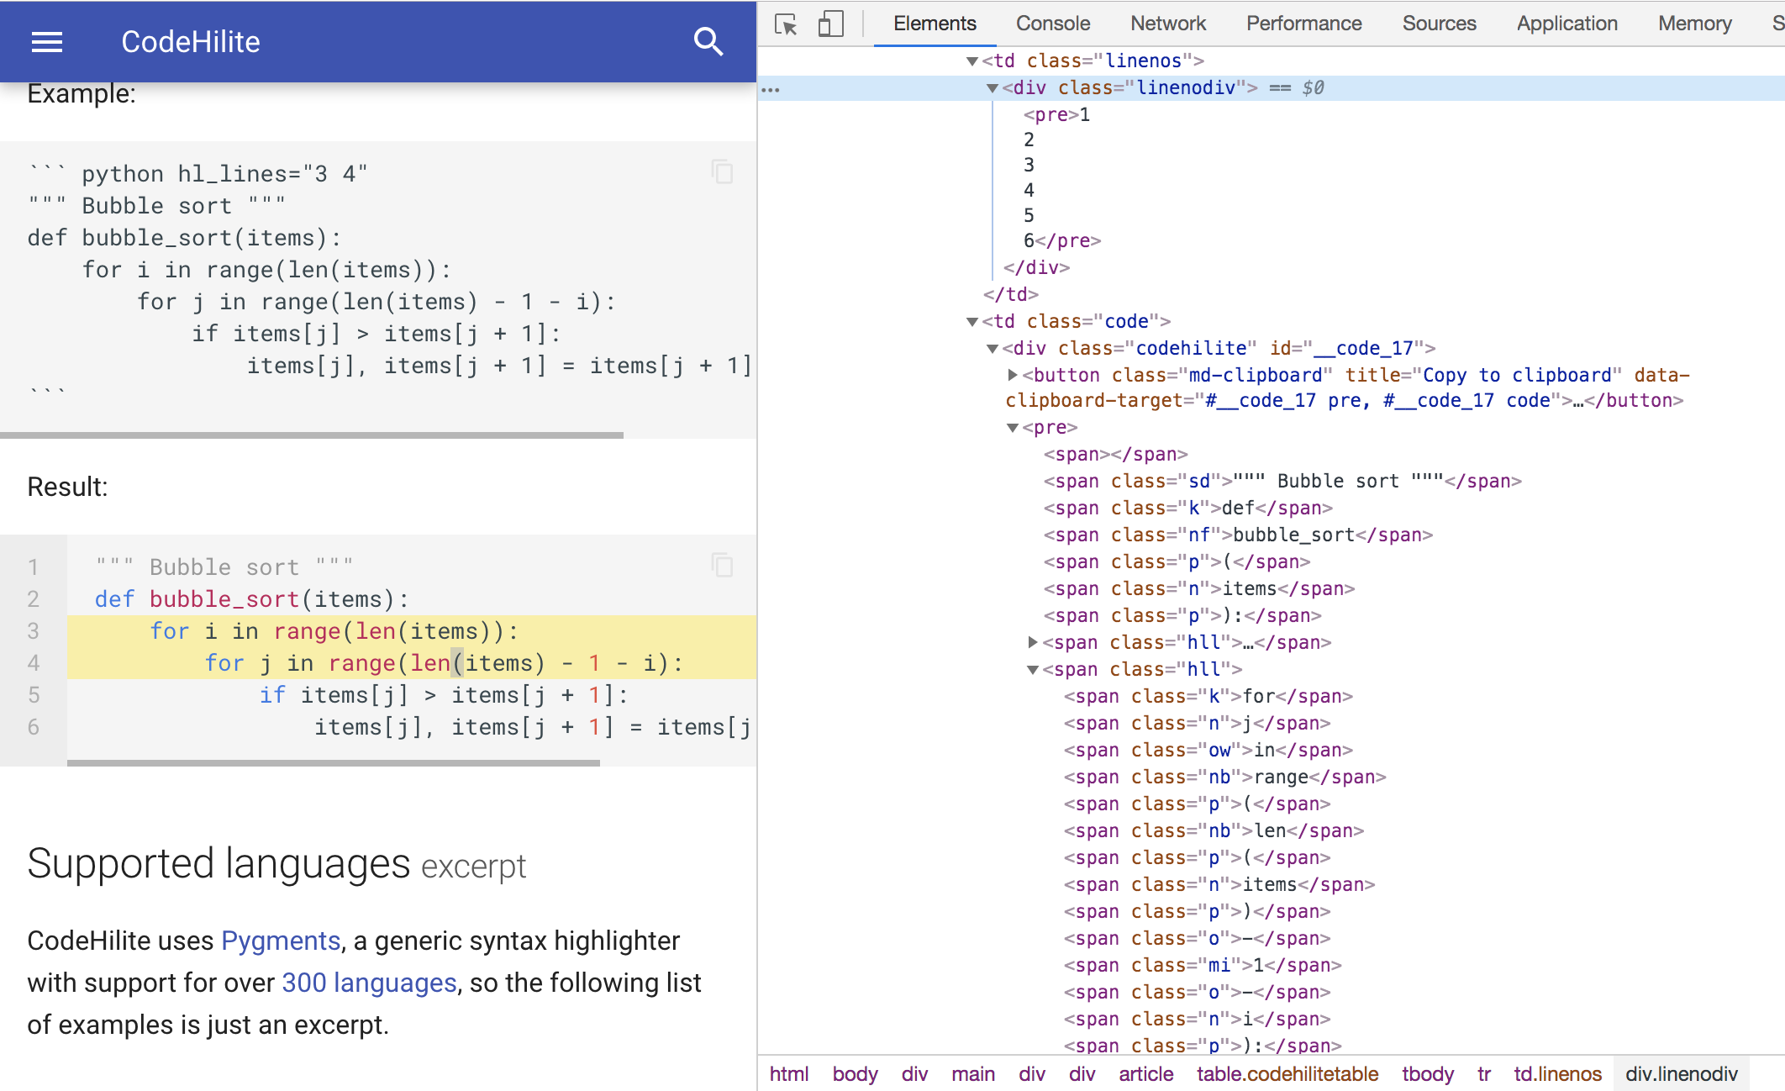Collapse the div.linenodiv tree node

point(993,87)
